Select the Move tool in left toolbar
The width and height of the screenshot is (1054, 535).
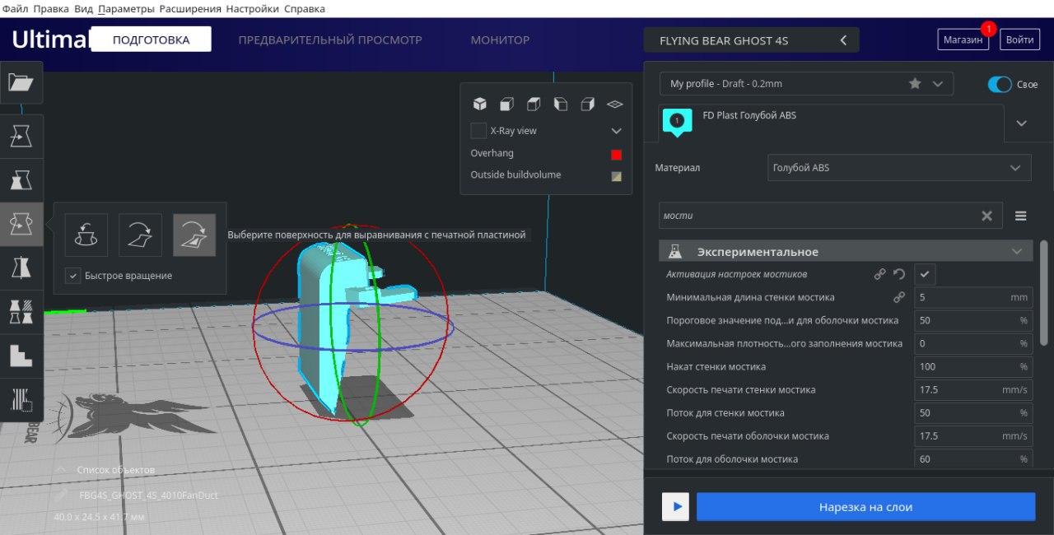(21, 136)
